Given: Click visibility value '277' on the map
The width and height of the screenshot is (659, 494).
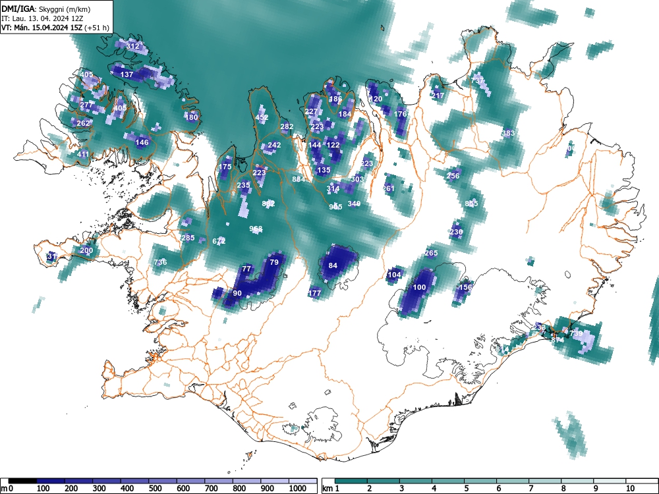Looking at the screenshot, I should 86,105.
